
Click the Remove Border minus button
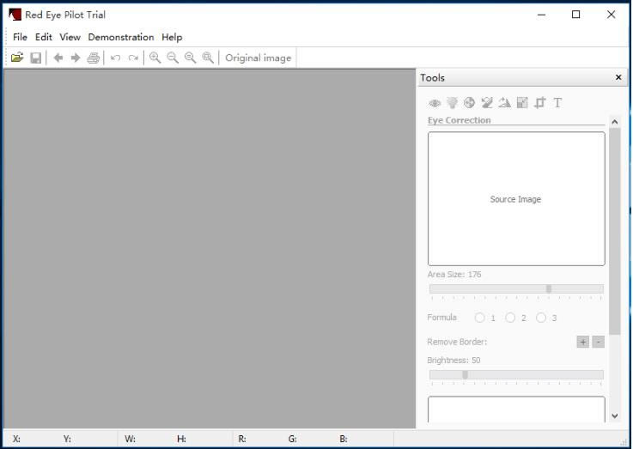(599, 342)
